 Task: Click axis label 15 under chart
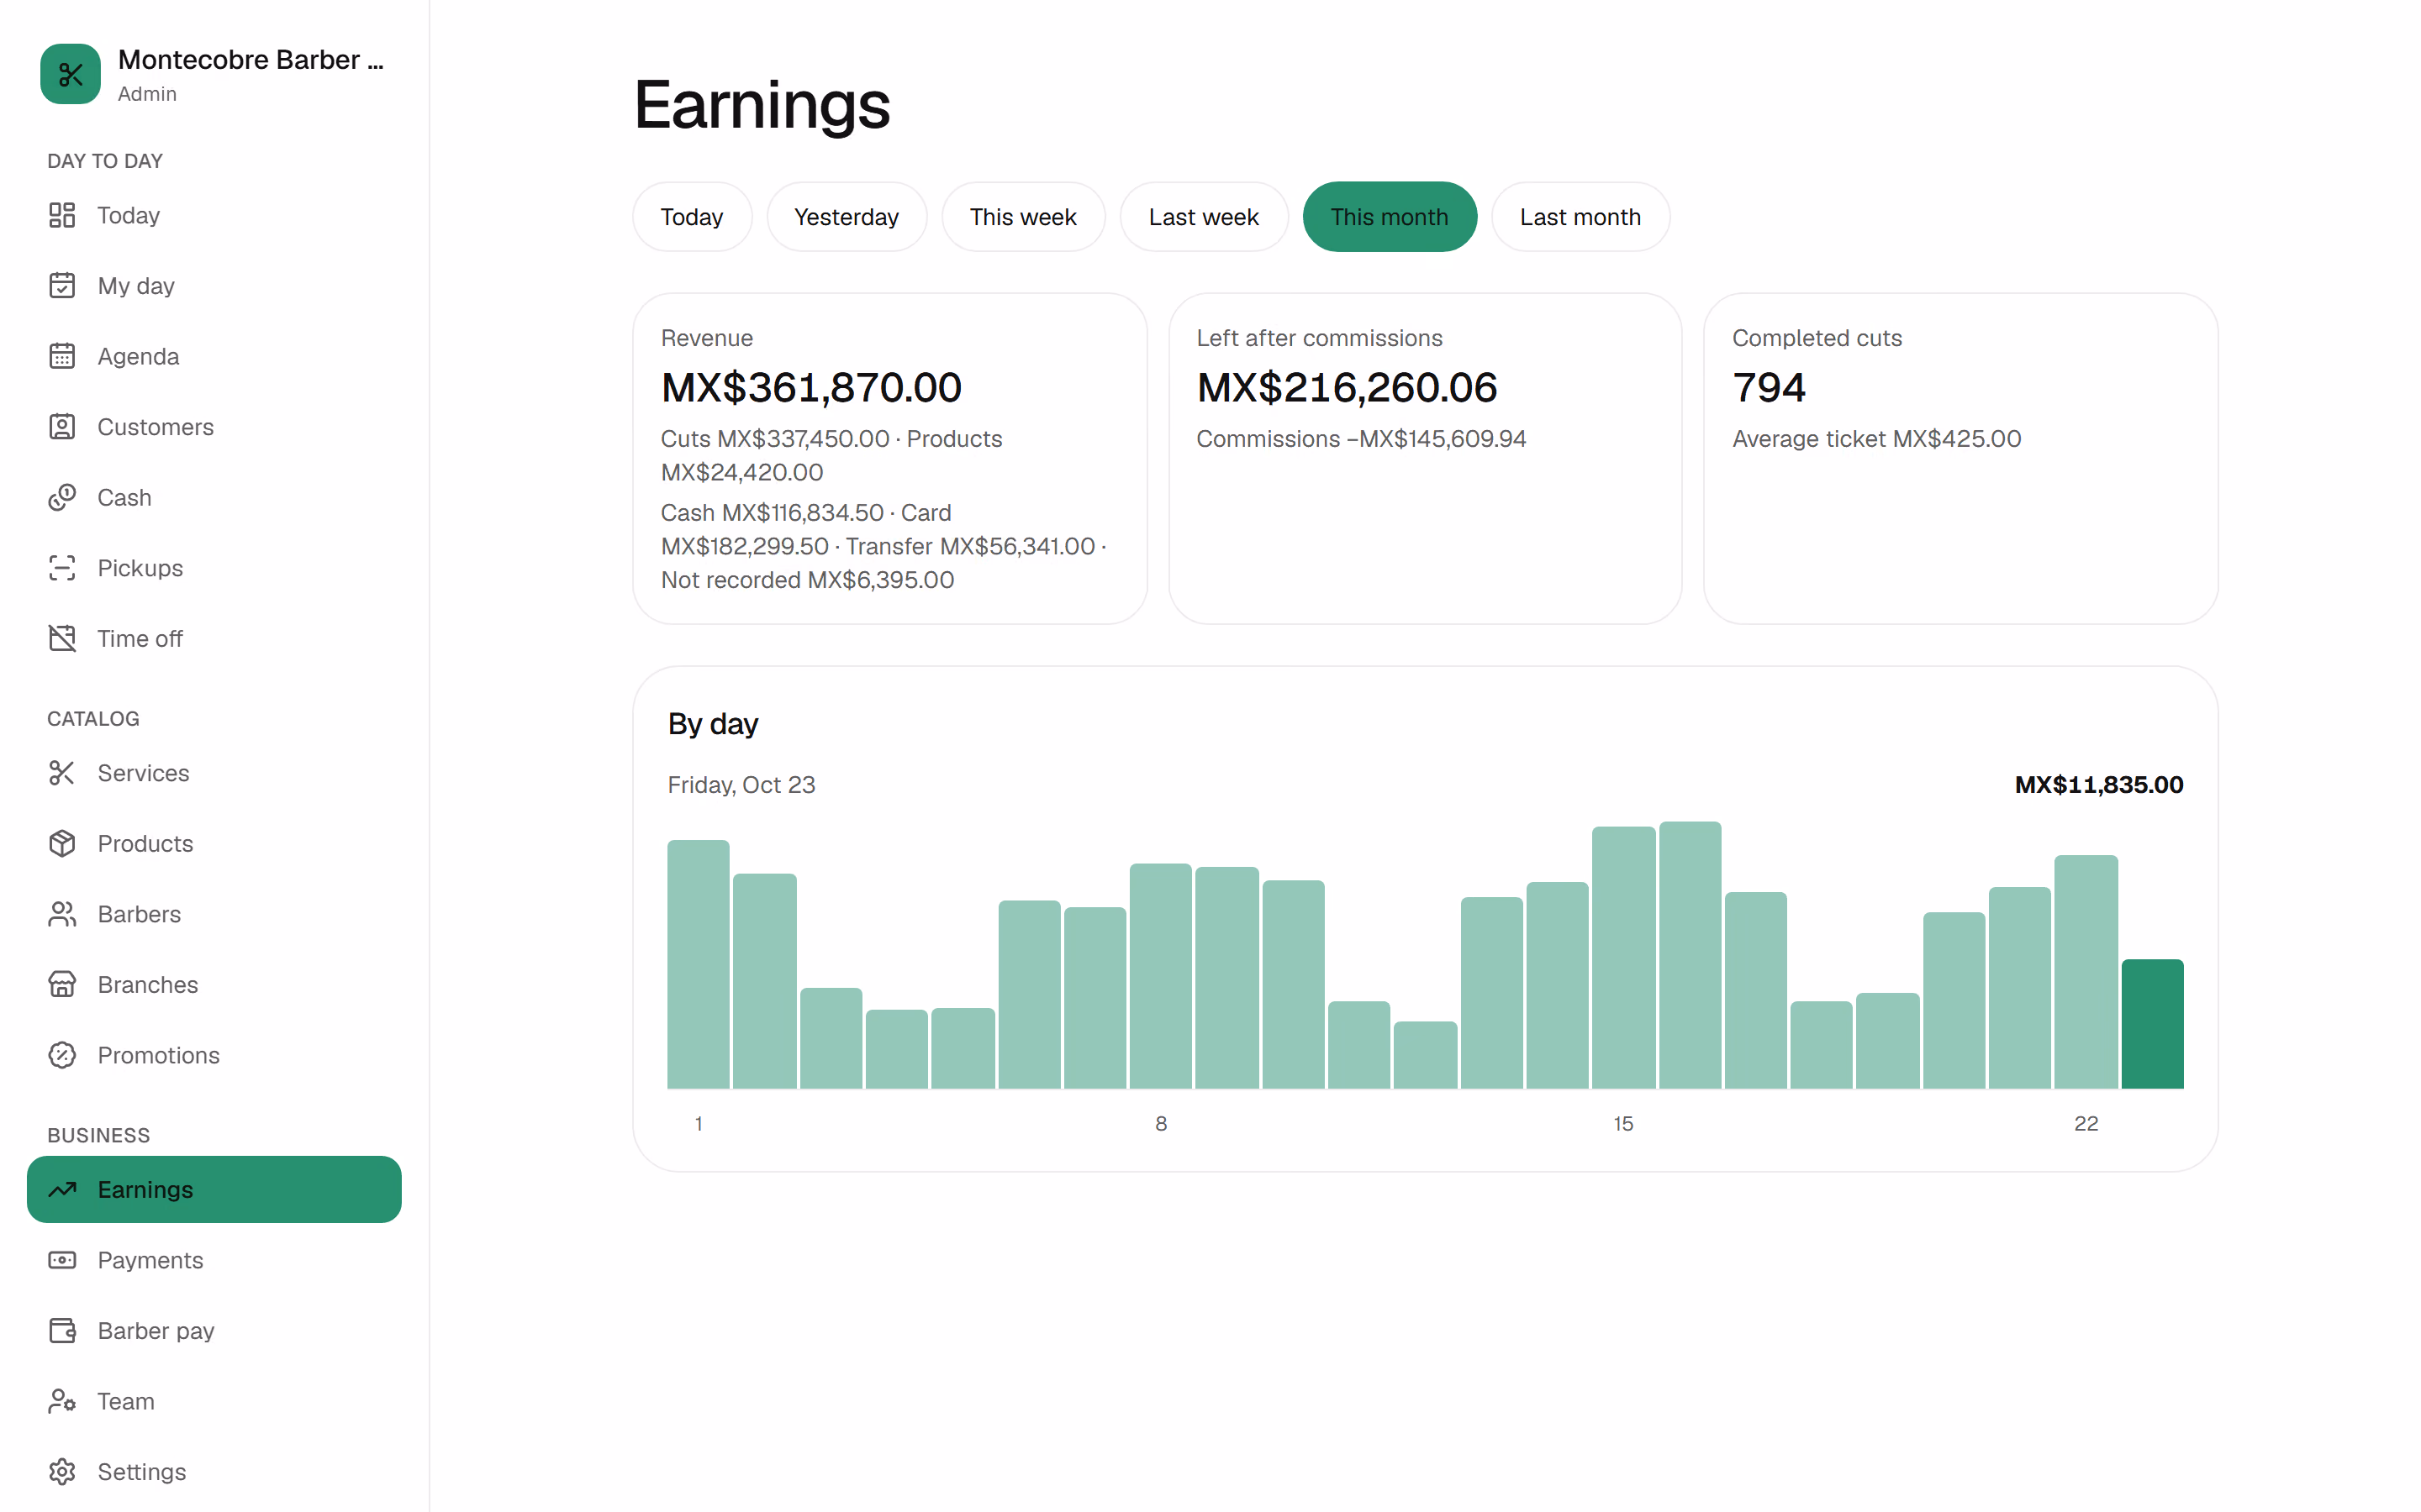click(x=1622, y=1124)
